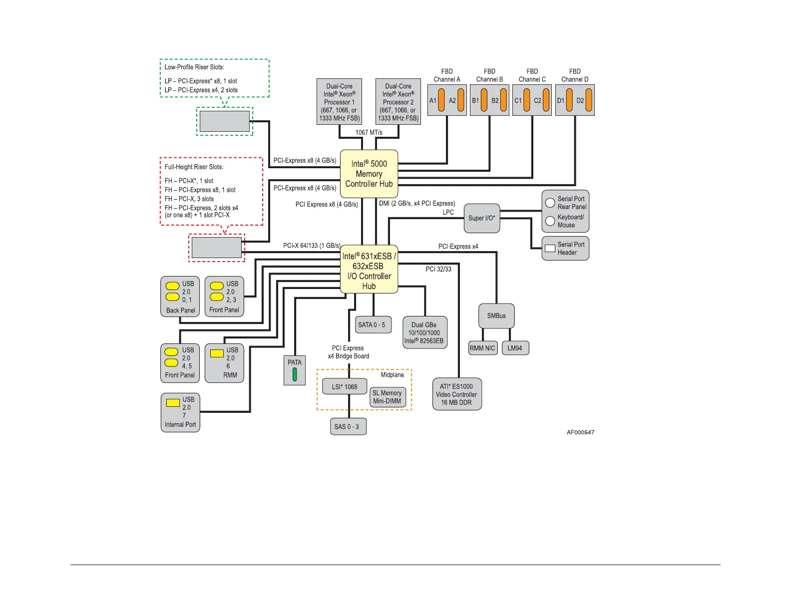This screenshot has height=611, width=791.
Task: Click the FBD Channel D label
Action: [575, 75]
